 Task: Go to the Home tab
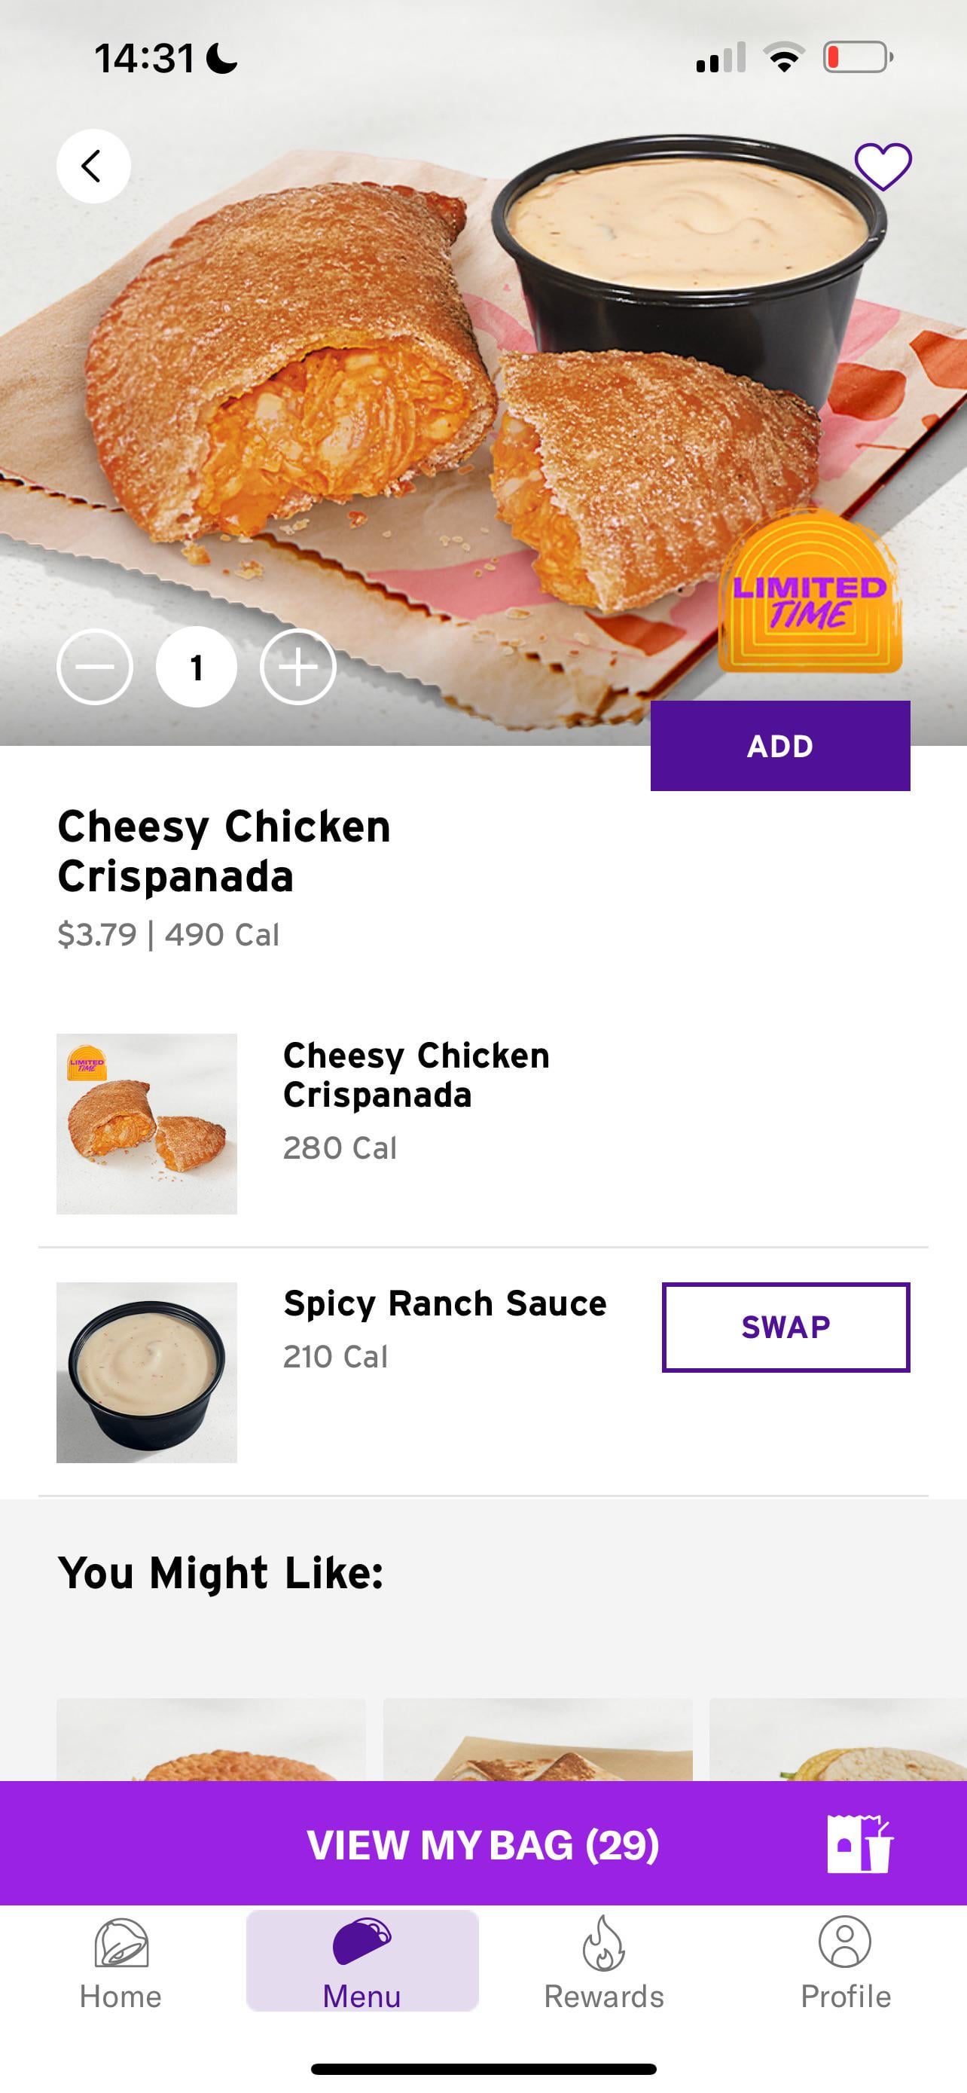pos(120,1961)
